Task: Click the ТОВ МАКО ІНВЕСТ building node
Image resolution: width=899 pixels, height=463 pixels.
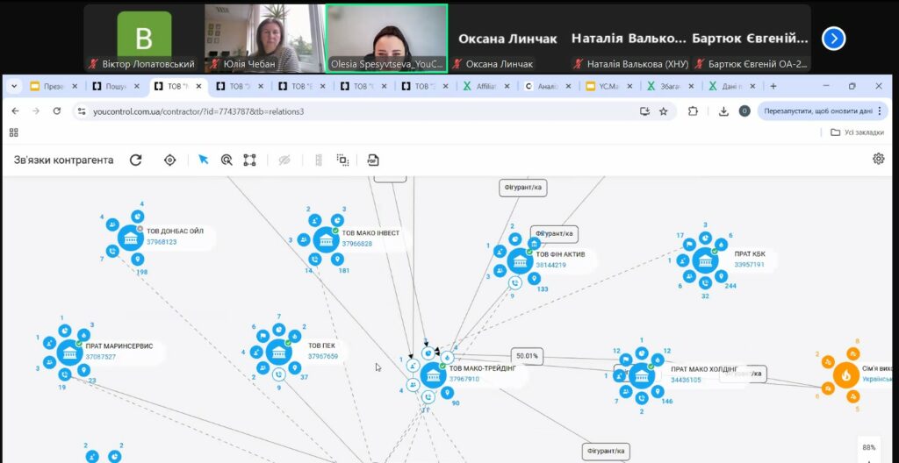Action: [x=327, y=239]
